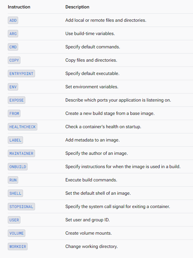The width and height of the screenshot is (193, 258).
Task: Select the USER instruction link
Action: pos(14,220)
